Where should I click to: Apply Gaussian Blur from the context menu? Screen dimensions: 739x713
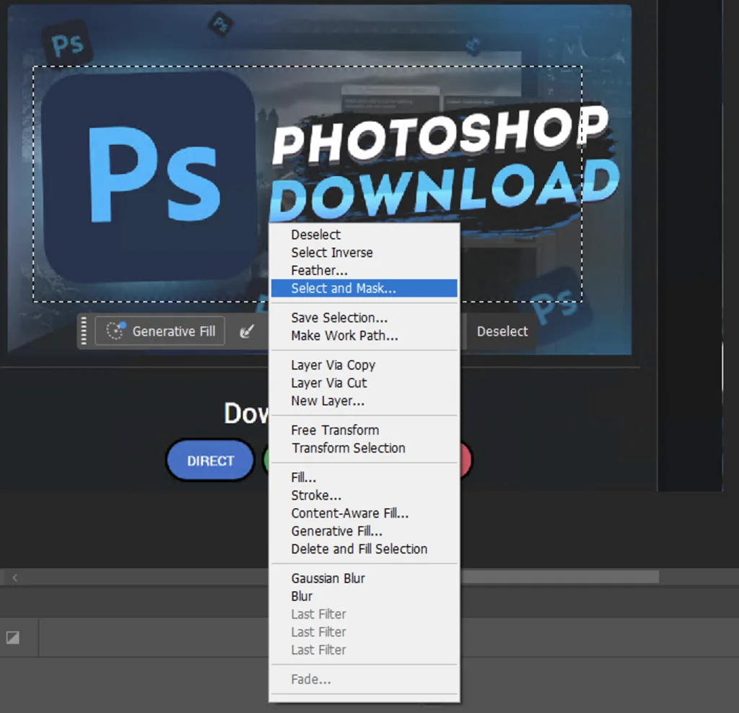328,578
